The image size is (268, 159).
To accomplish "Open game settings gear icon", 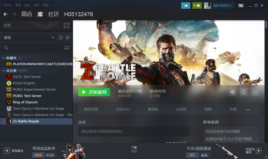I will tap(233, 92).
